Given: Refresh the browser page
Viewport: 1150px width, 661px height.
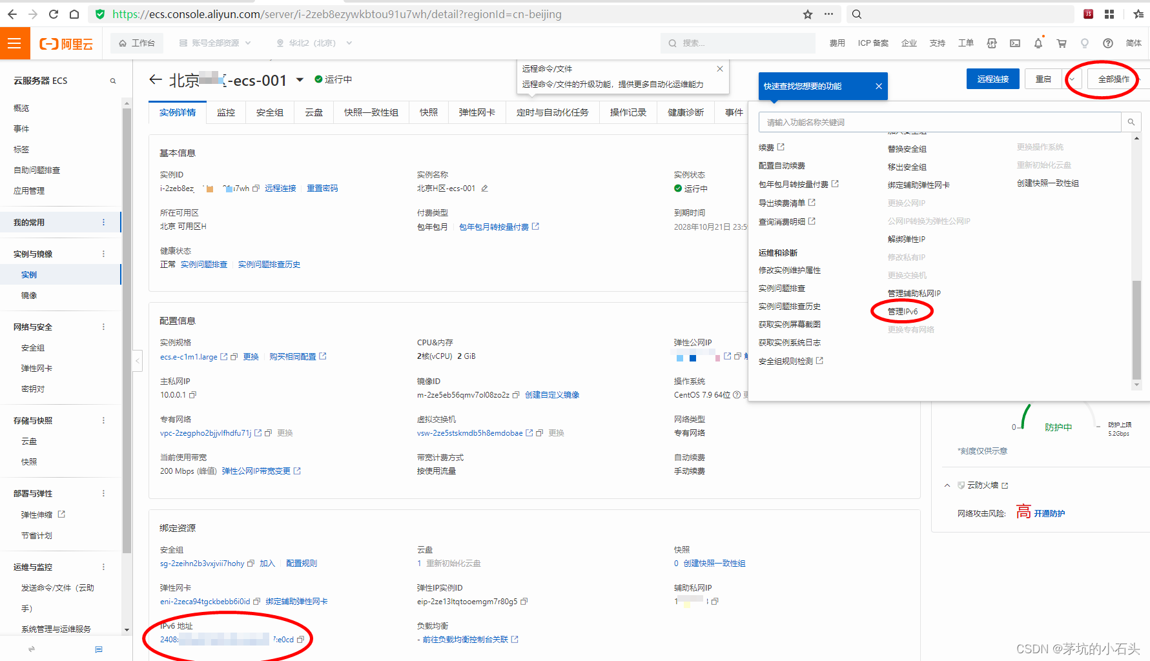Looking at the screenshot, I should [54, 14].
